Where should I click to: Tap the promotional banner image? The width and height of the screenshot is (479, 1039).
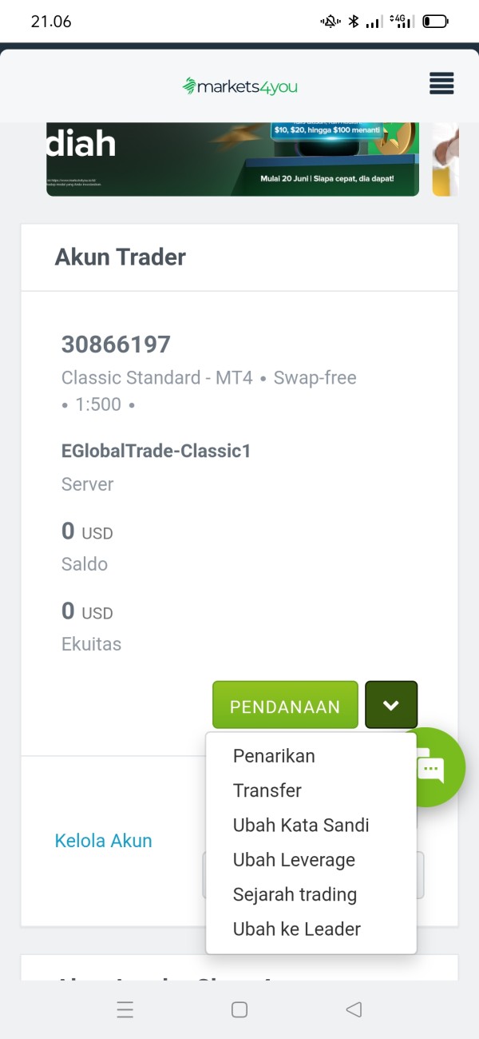pyautogui.click(x=232, y=159)
